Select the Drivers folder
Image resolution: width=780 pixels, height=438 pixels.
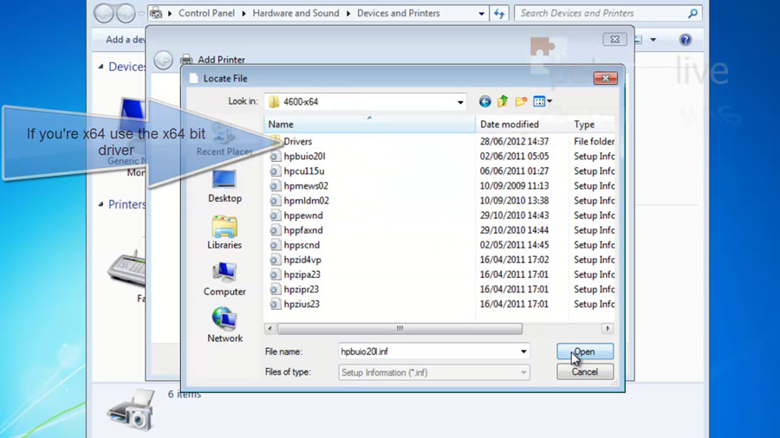(x=297, y=142)
